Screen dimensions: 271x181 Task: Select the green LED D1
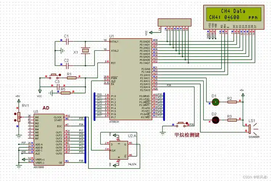coord(214,102)
